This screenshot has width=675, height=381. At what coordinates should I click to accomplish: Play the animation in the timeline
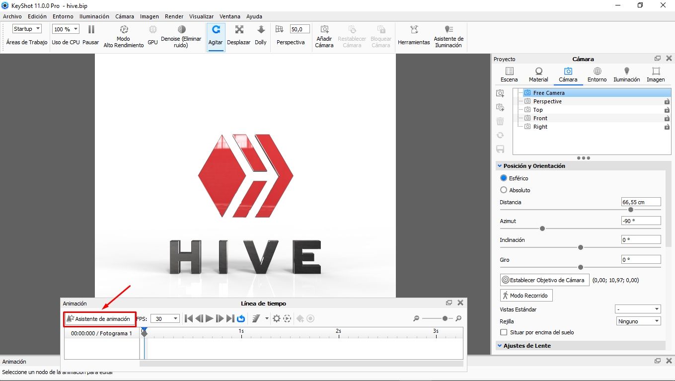tap(210, 318)
